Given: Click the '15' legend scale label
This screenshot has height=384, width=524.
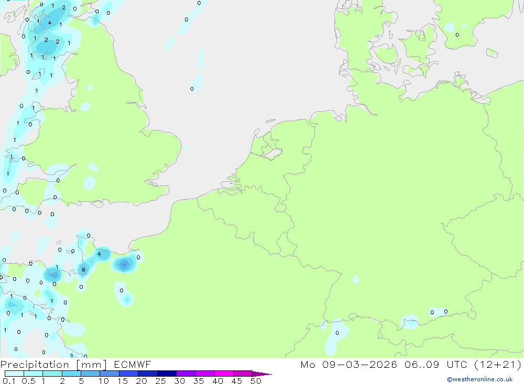Looking at the screenshot, I should pyautogui.click(x=123, y=381).
